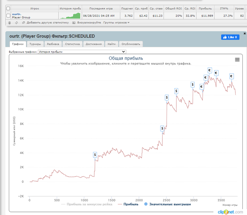Screen dimensions: 247x215
Task: Toggle 'Прибыль за минусом рейка' legend series
Action: click(87, 204)
